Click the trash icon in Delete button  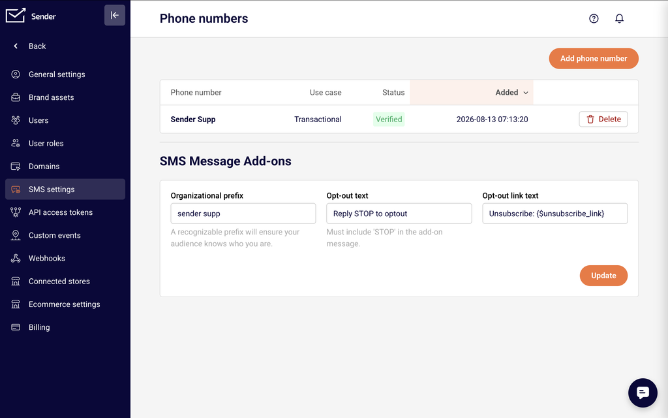point(590,120)
